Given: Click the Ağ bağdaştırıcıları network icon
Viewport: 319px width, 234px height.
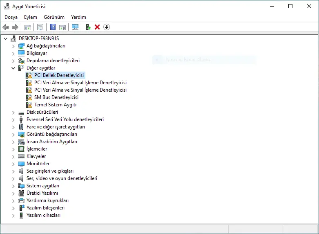Looking at the screenshot, I should coord(21,46).
